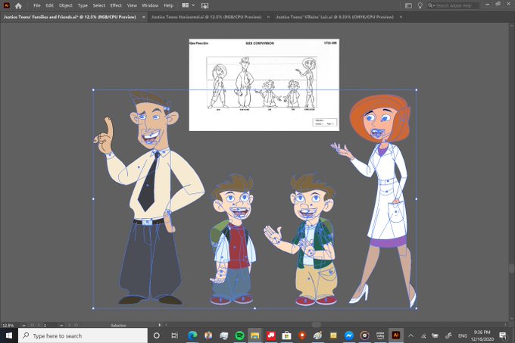Open the zoom level dropdown arrow
Viewport: 515px width, 343px height.
coord(23,326)
